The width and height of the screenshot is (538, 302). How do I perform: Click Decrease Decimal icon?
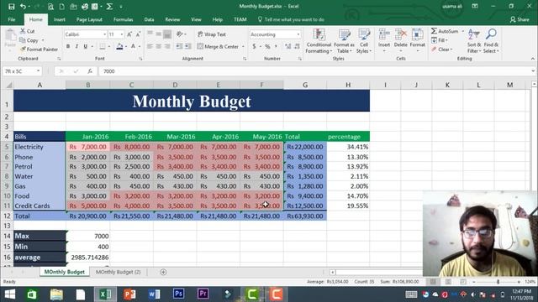pyautogui.click(x=297, y=46)
